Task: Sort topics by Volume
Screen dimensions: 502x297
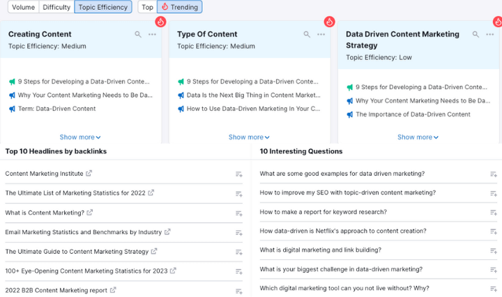Action: tap(24, 7)
